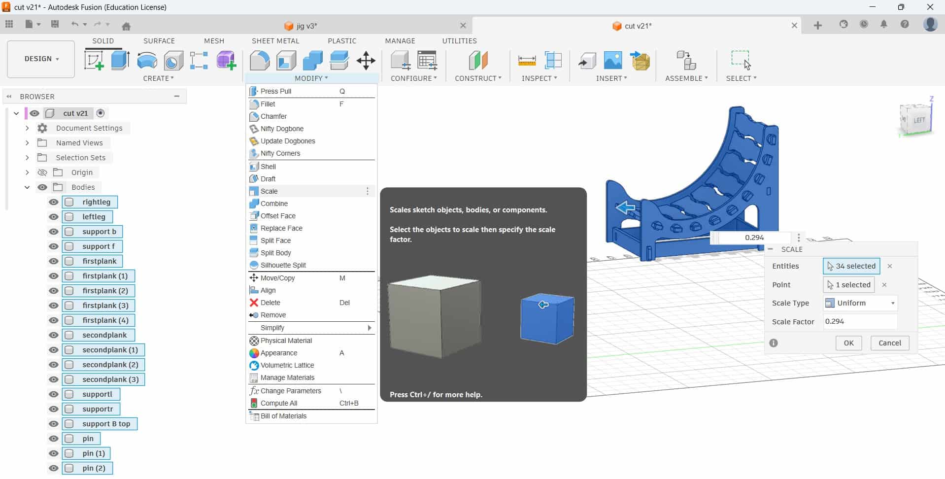Hide the secondplank body
Viewport: 945px width, 479px height.
[53, 335]
